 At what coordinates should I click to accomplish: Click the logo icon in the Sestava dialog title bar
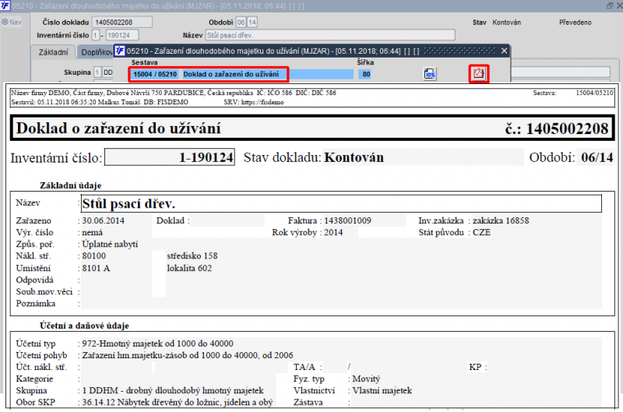(119, 51)
